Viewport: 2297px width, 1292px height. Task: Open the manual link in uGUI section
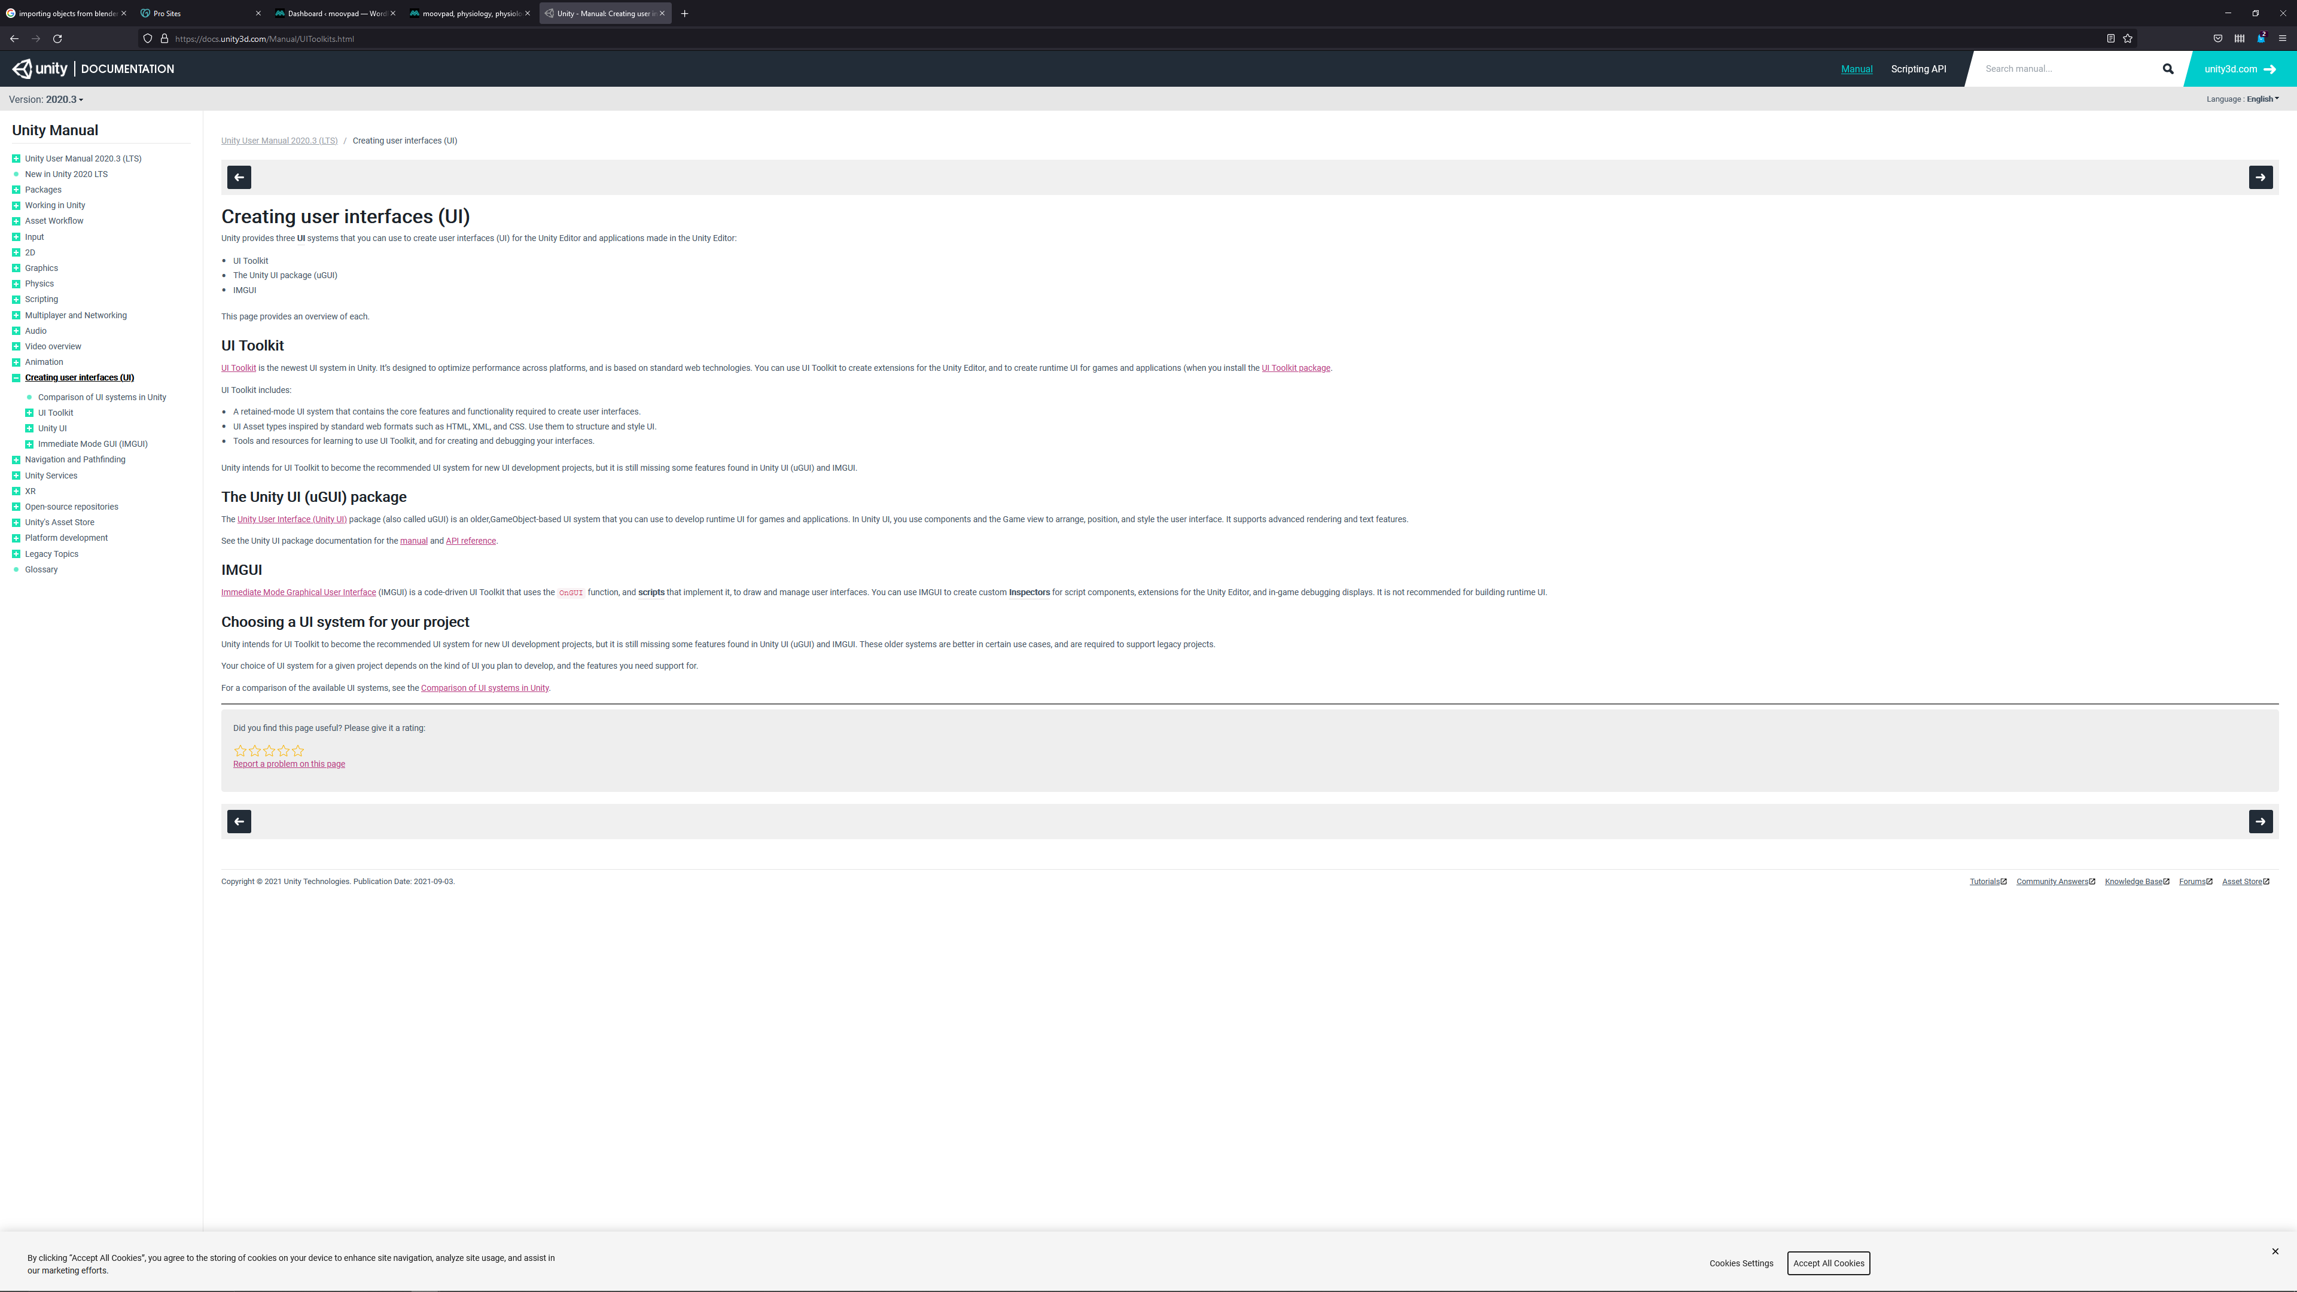pyautogui.click(x=413, y=541)
